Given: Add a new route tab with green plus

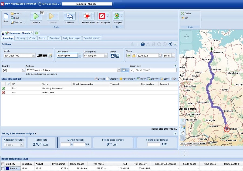Looking at the screenshot, I should [x=37, y=33].
